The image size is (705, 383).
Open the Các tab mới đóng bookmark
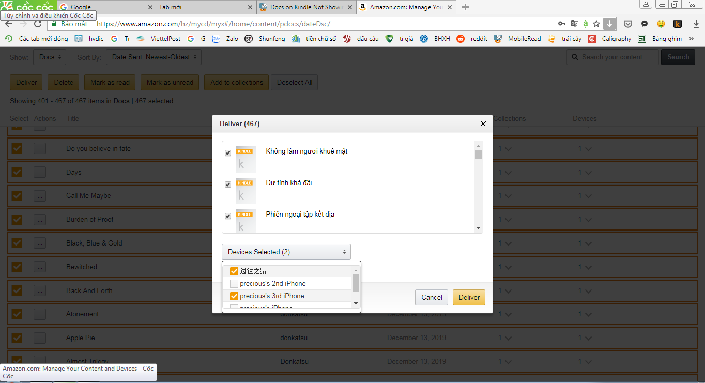pyautogui.click(x=37, y=39)
